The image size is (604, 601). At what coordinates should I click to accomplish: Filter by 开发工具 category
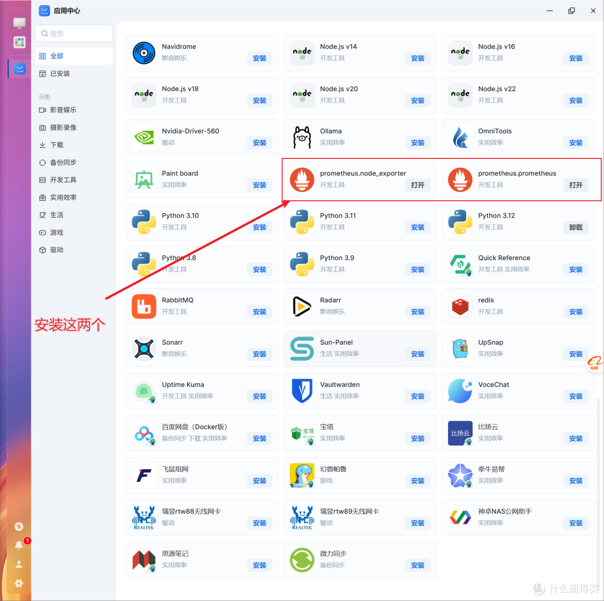tap(74, 180)
